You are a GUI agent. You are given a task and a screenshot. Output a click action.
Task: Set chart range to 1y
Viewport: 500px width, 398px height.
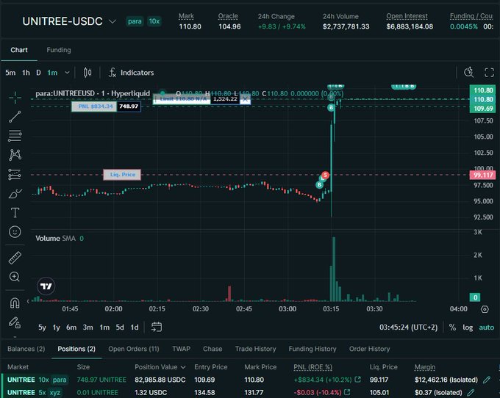click(x=57, y=328)
